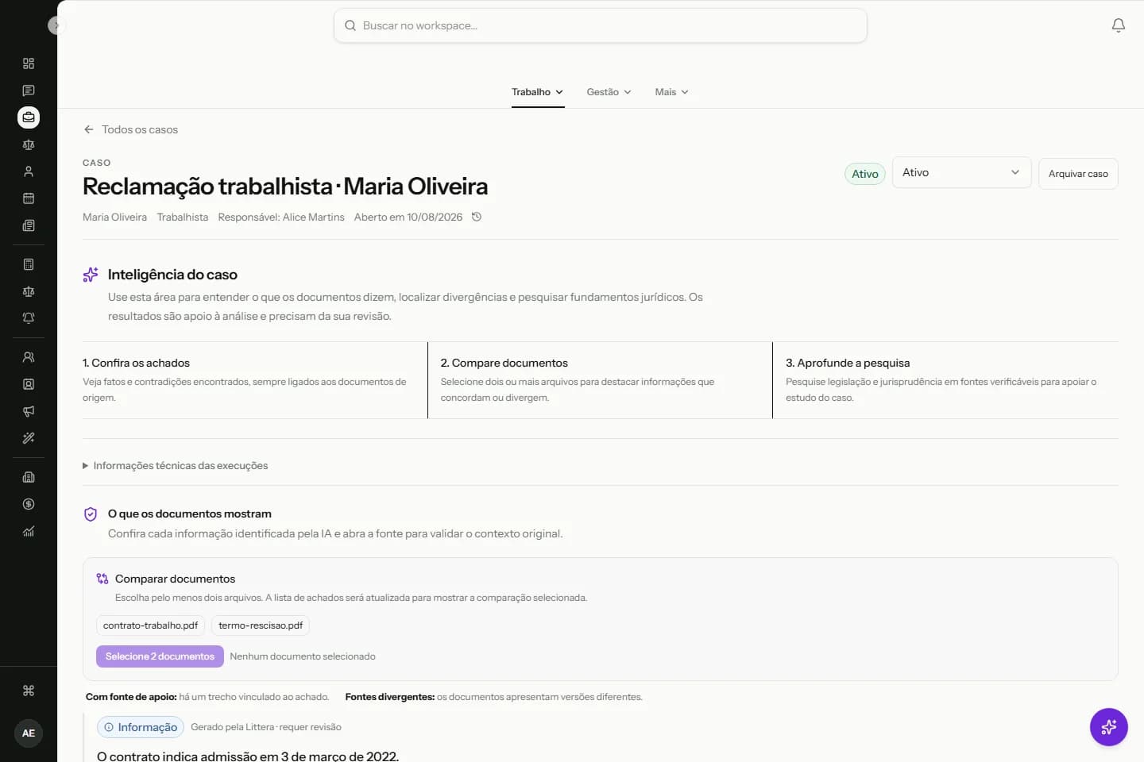Select the termo-rescisao.pdf document chip

(x=261, y=625)
